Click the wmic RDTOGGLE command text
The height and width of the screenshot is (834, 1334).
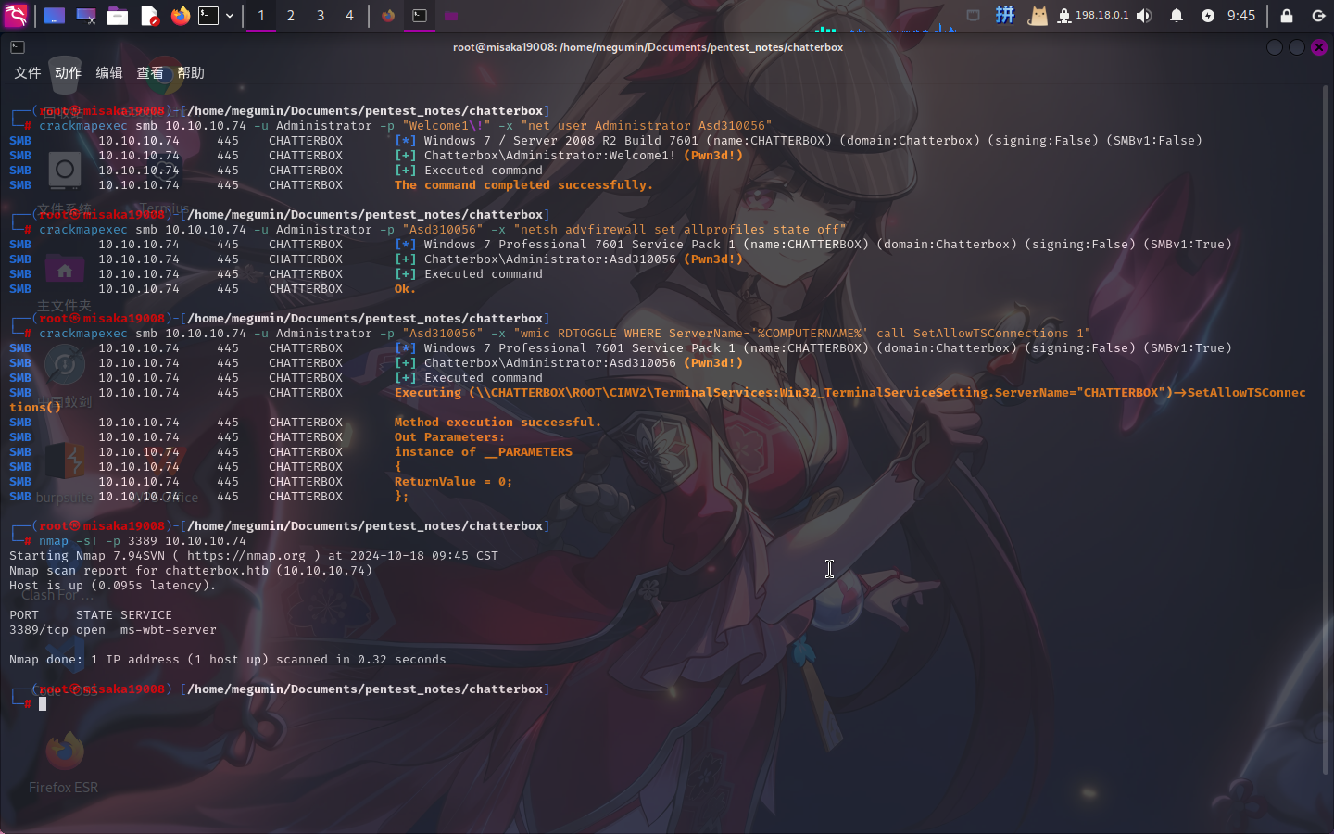point(802,334)
